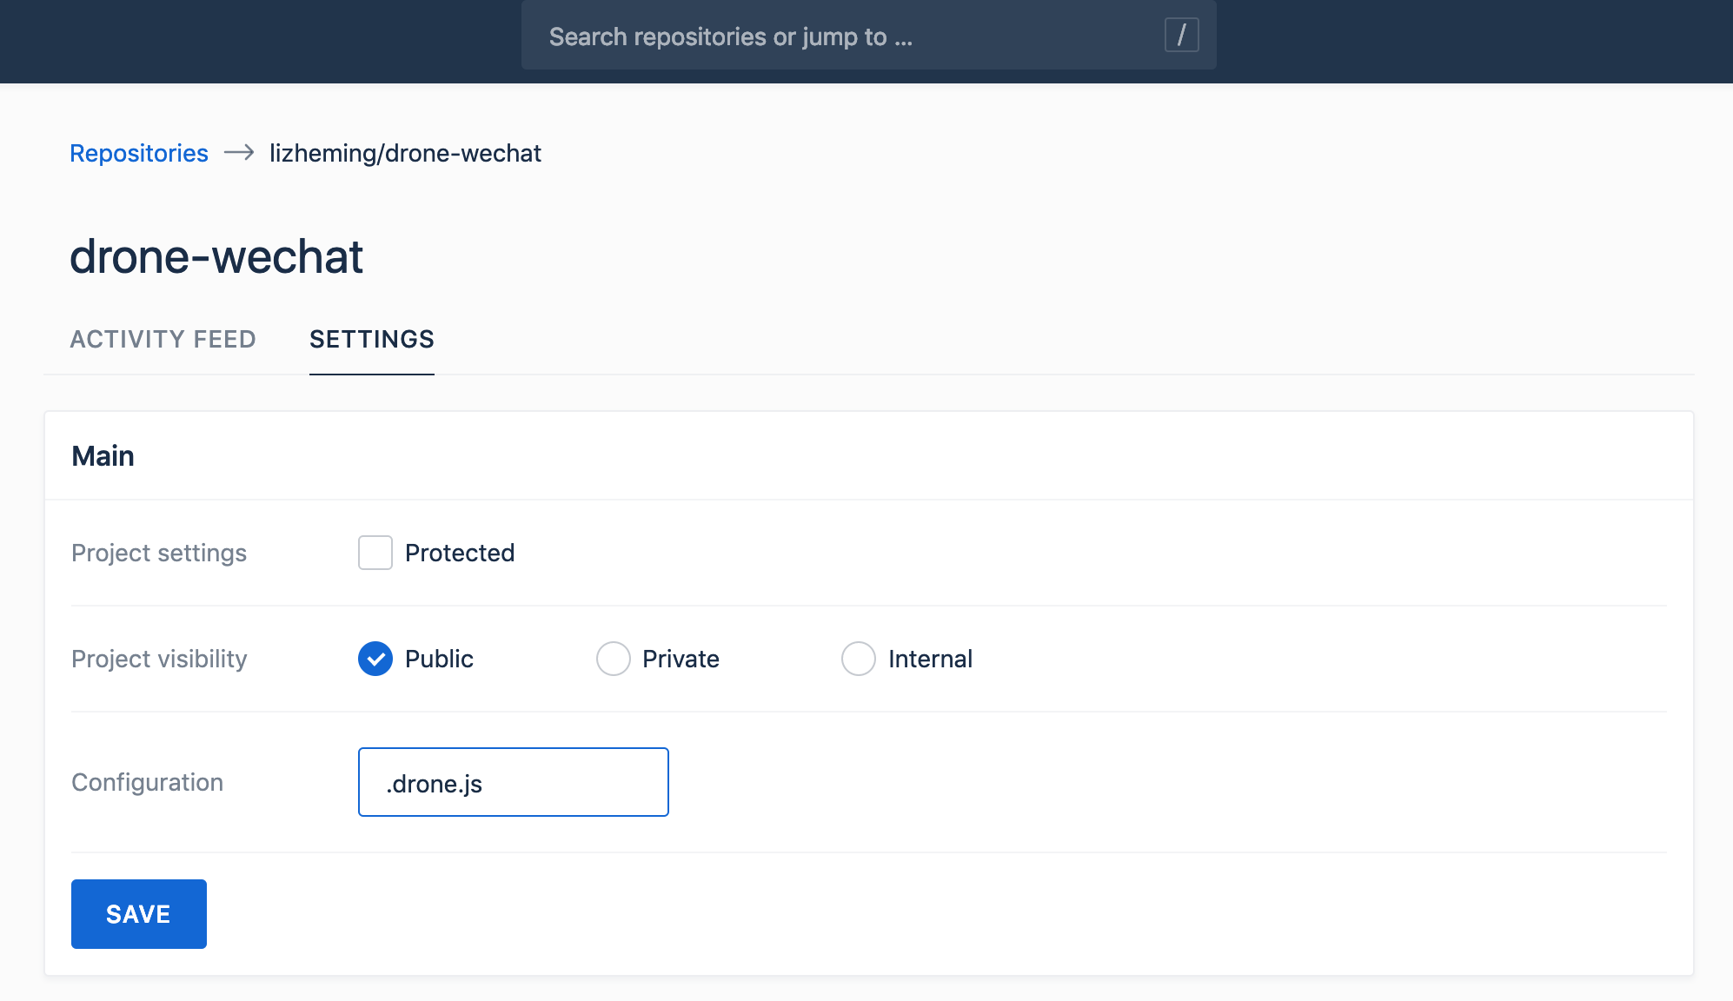The height and width of the screenshot is (1001, 1733).
Task: Choose Private project visibility
Action: click(x=614, y=659)
